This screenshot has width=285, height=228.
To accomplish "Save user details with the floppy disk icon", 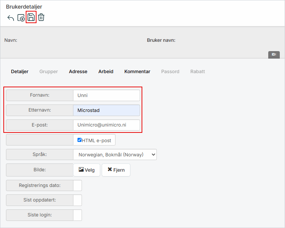I will pyautogui.click(x=31, y=17).
